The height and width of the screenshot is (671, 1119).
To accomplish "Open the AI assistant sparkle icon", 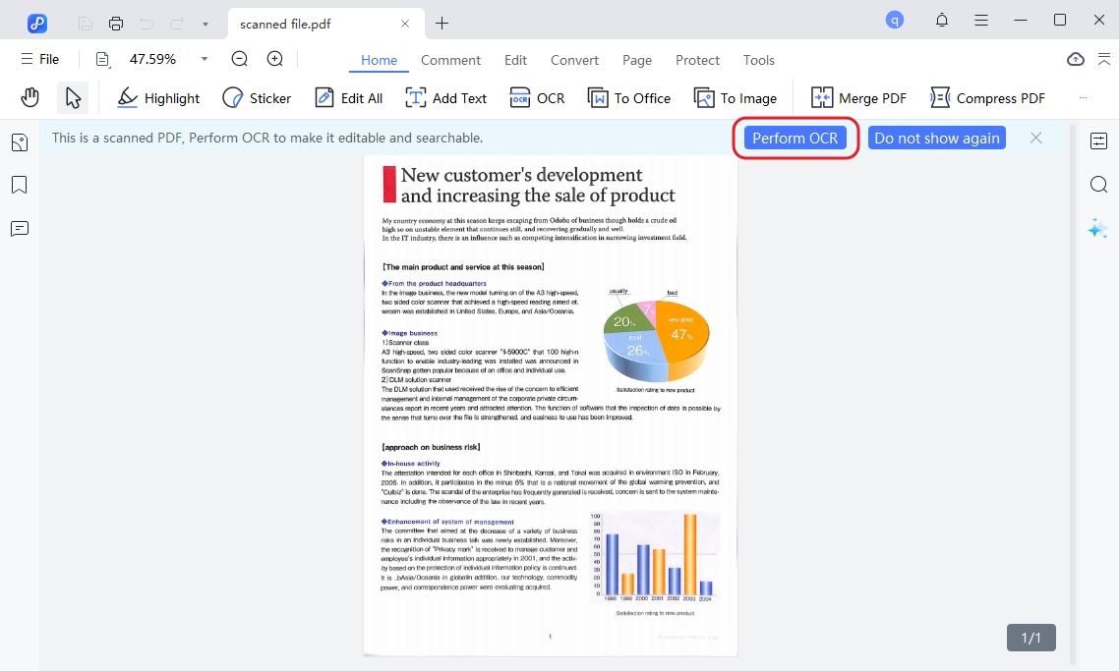I will pyautogui.click(x=1096, y=228).
